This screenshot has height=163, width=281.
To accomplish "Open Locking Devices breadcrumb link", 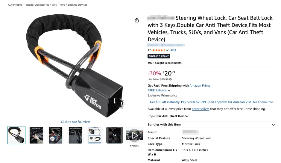I will click(78, 5).
